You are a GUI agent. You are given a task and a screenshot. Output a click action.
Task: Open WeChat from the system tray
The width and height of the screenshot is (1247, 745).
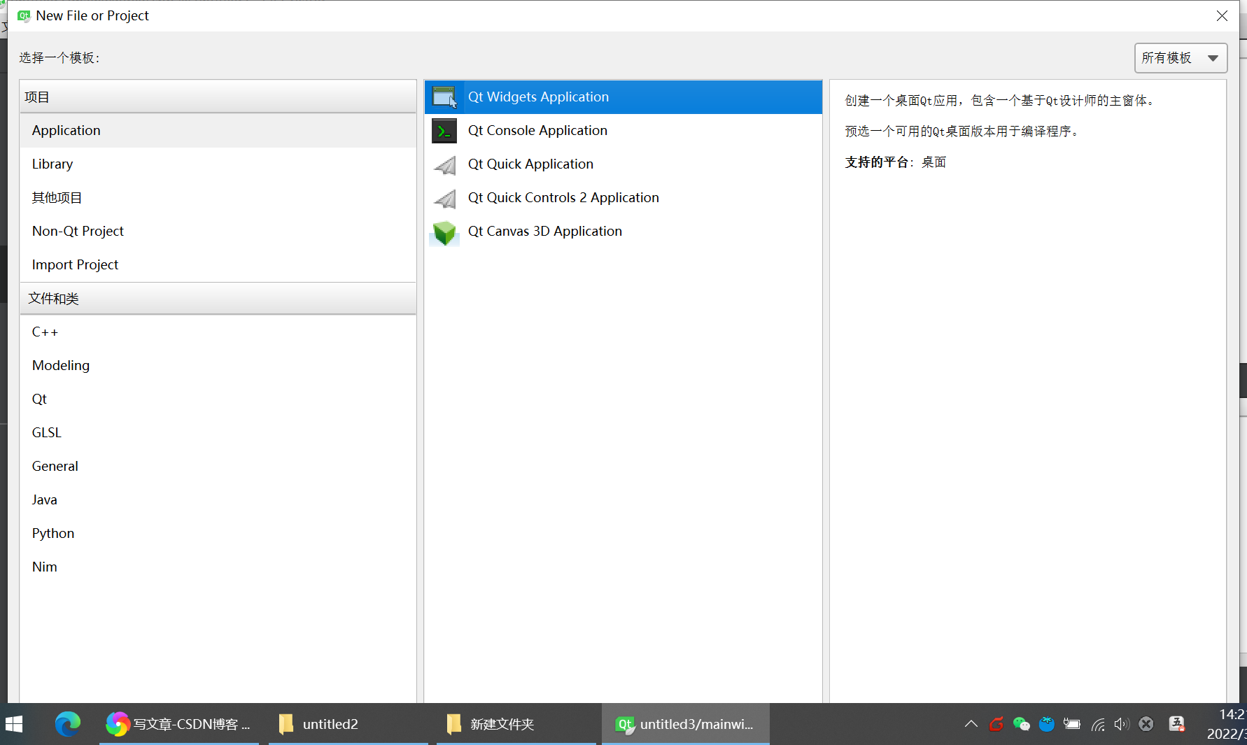[1021, 724]
